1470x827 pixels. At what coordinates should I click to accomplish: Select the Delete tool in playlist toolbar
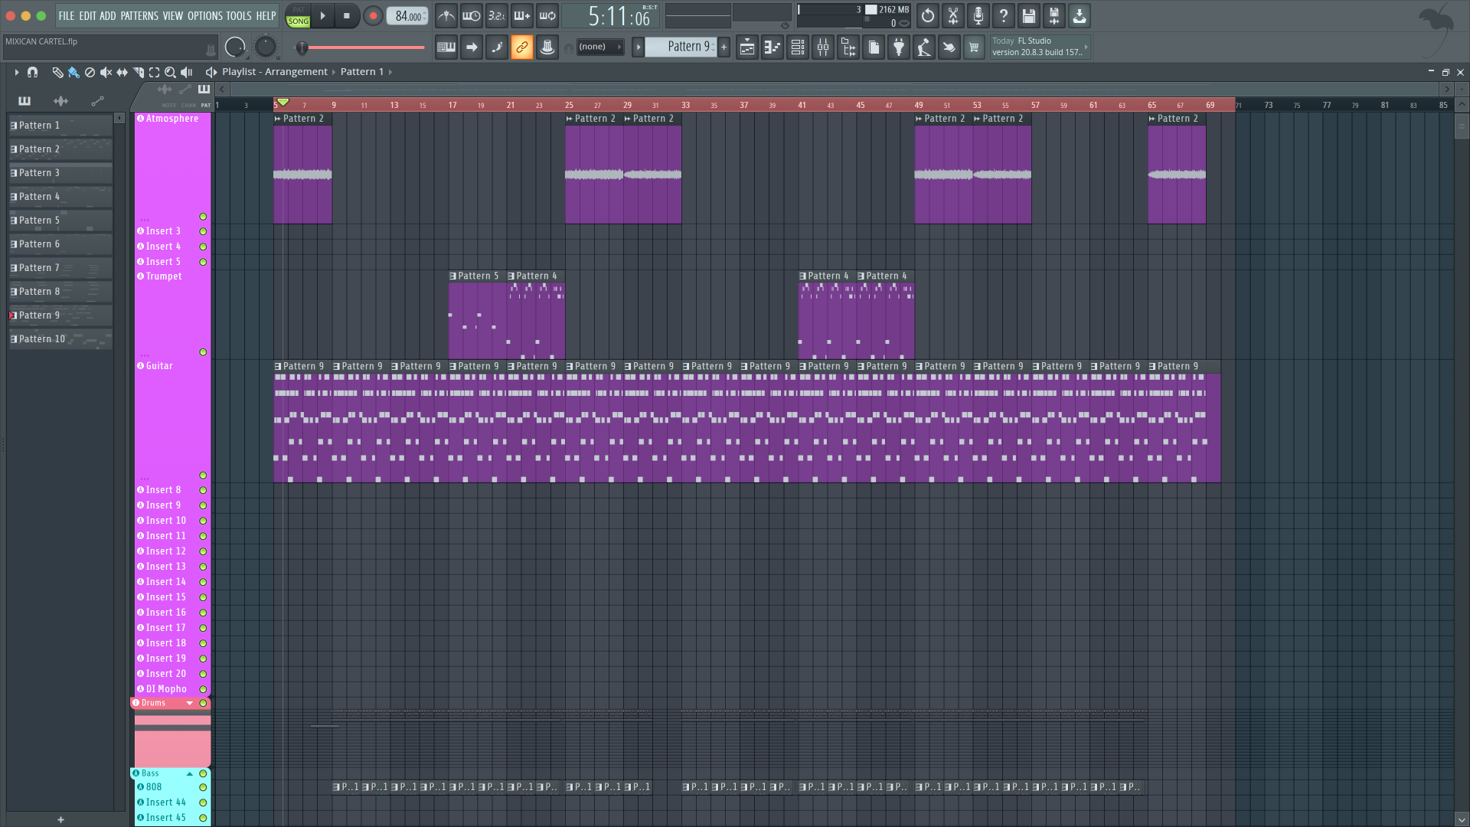tap(90, 72)
